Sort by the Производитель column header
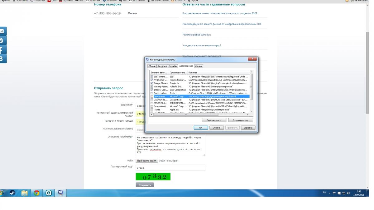The image size is (374, 210). point(178,72)
